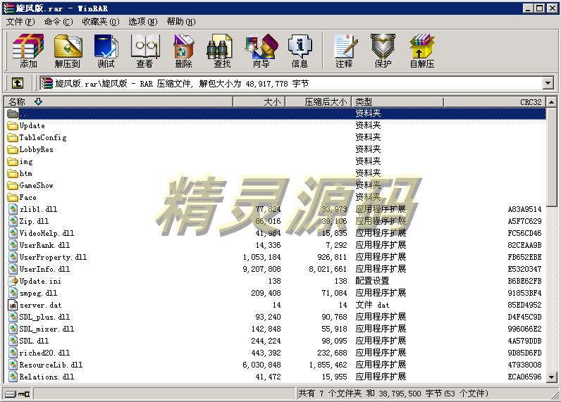Screen dimensions: 561x402
Task: Select the htm folder icon
Action: tap(13, 173)
